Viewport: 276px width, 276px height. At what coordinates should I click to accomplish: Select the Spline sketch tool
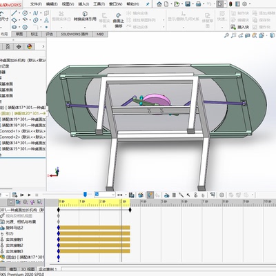point(35,13)
